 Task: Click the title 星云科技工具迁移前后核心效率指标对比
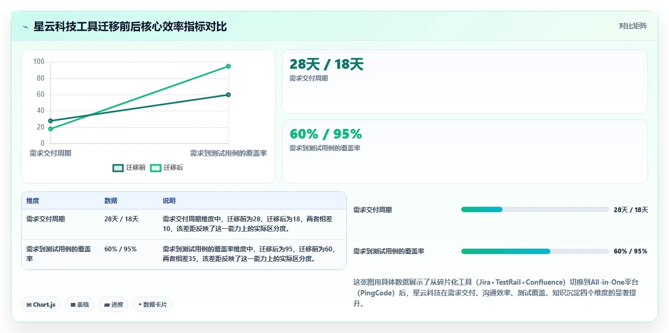point(130,26)
